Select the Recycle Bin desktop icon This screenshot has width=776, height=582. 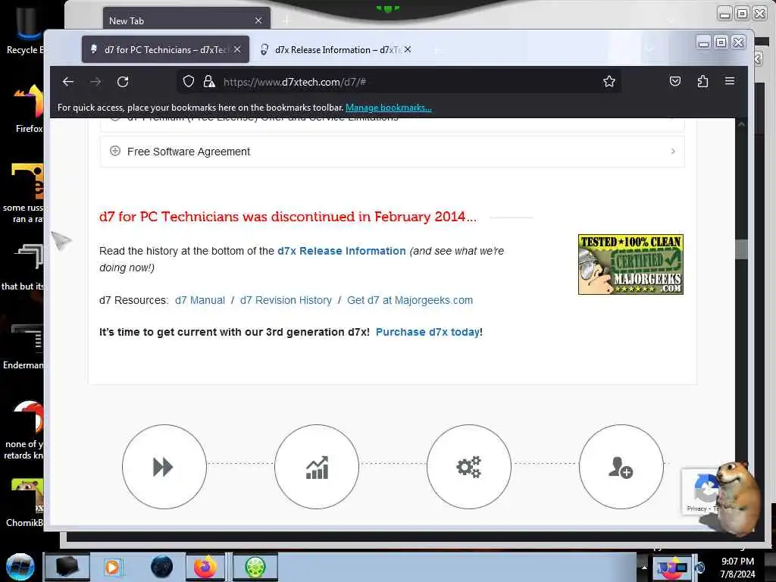click(25, 30)
